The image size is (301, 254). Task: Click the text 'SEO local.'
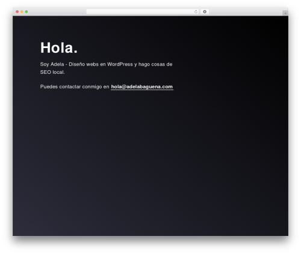point(52,72)
